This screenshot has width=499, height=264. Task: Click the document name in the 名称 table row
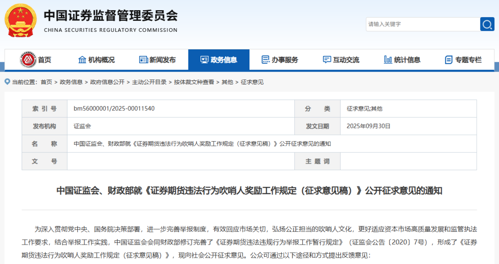(202, 144)
